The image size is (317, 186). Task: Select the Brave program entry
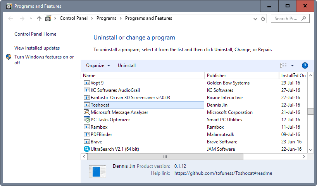[96, 142]
